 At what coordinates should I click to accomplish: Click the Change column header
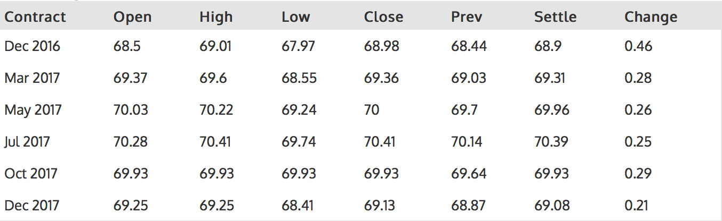pyautogui.click(x=651, y=17)
